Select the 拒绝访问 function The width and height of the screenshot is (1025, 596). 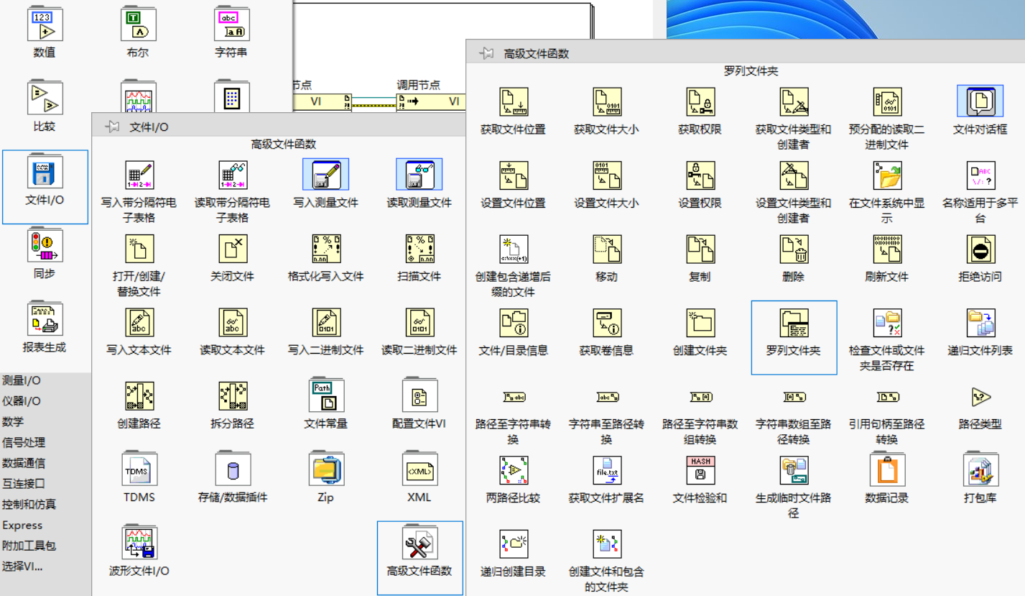[980, 249]
